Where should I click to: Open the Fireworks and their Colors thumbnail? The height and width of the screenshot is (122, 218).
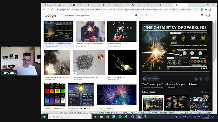tap(122, 31)
